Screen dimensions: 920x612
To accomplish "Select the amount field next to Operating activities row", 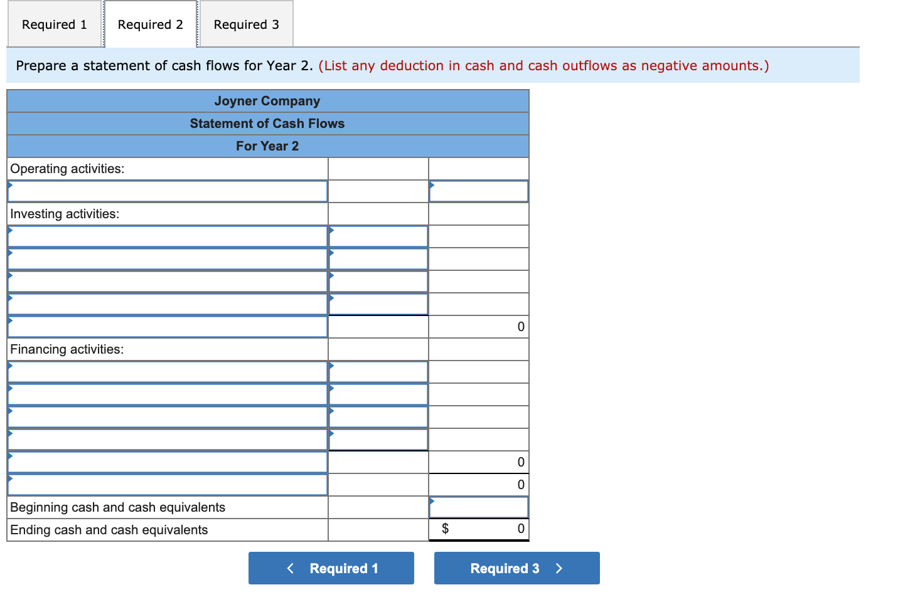I will [478, 191].
